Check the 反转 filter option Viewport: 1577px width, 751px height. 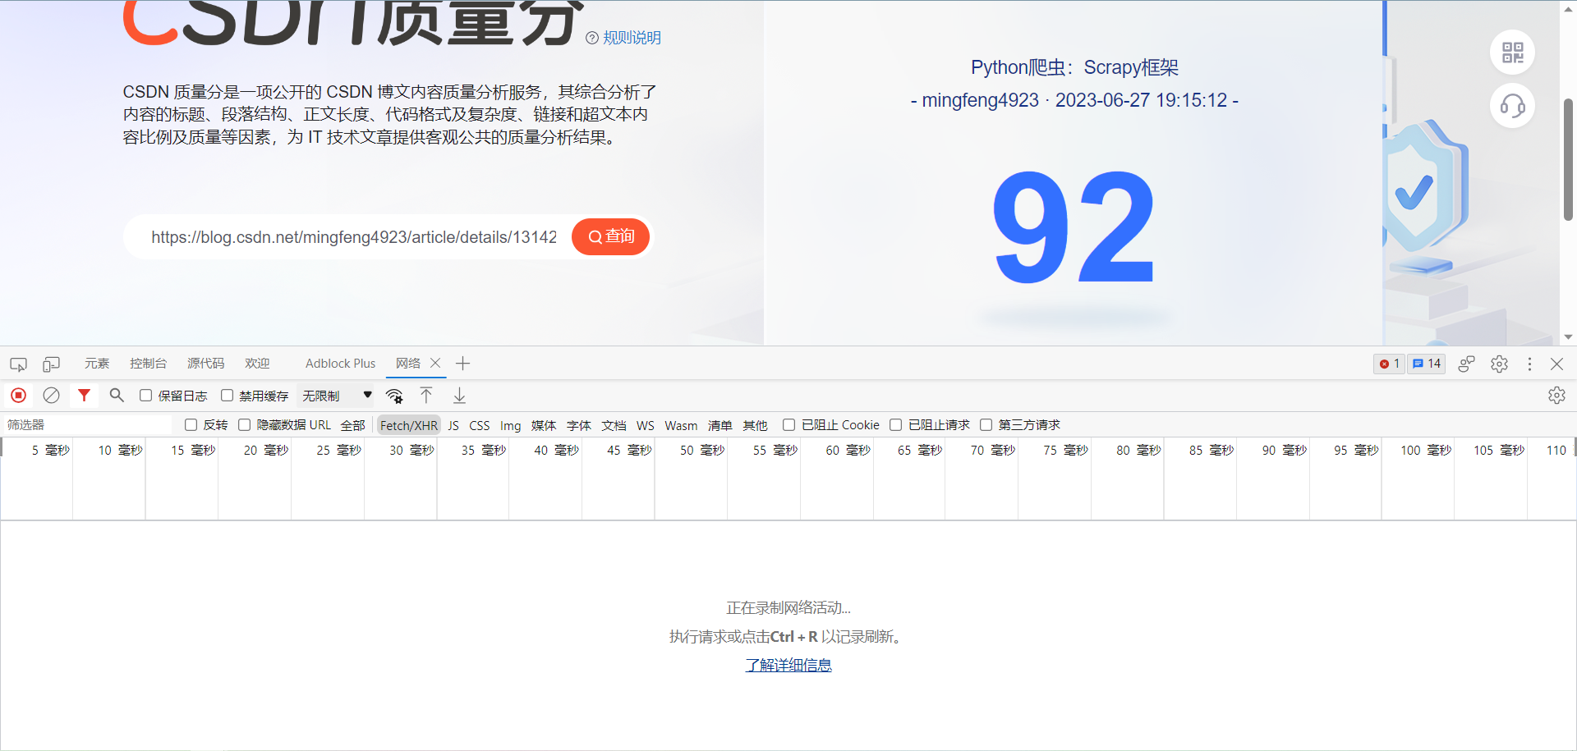[x=191, y=424]
